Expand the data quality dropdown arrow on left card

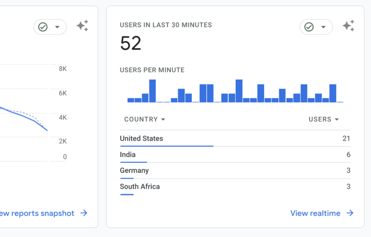57,27
